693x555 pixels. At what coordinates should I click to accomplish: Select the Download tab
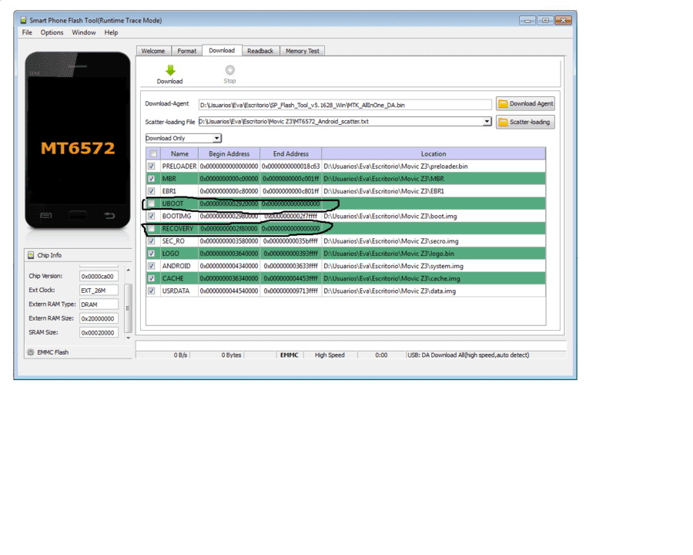tap(222, 50)
